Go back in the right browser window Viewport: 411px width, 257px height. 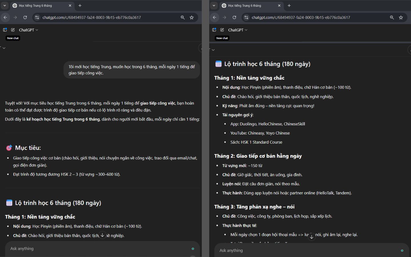point(215,17)
